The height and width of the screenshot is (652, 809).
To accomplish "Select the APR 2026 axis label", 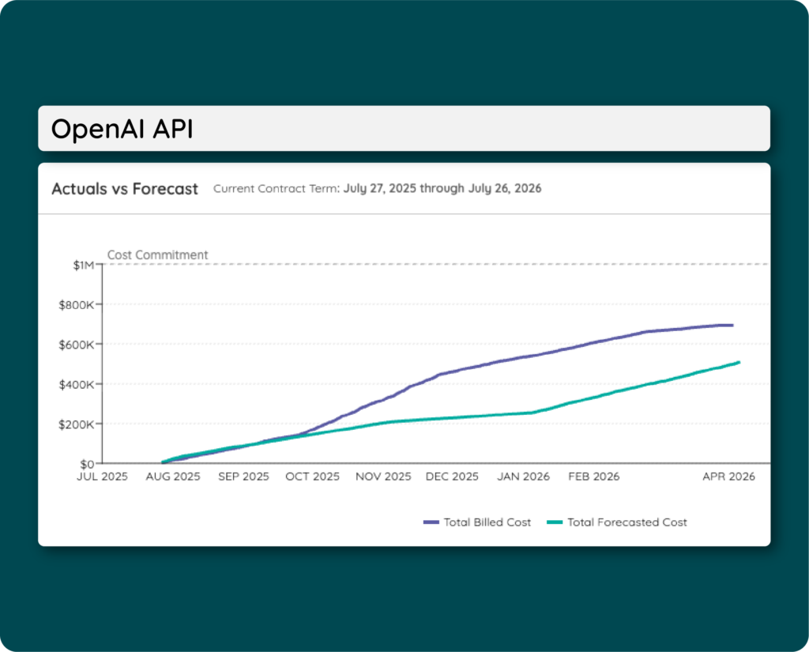I will pyautogui.click(x=729, y=477).
